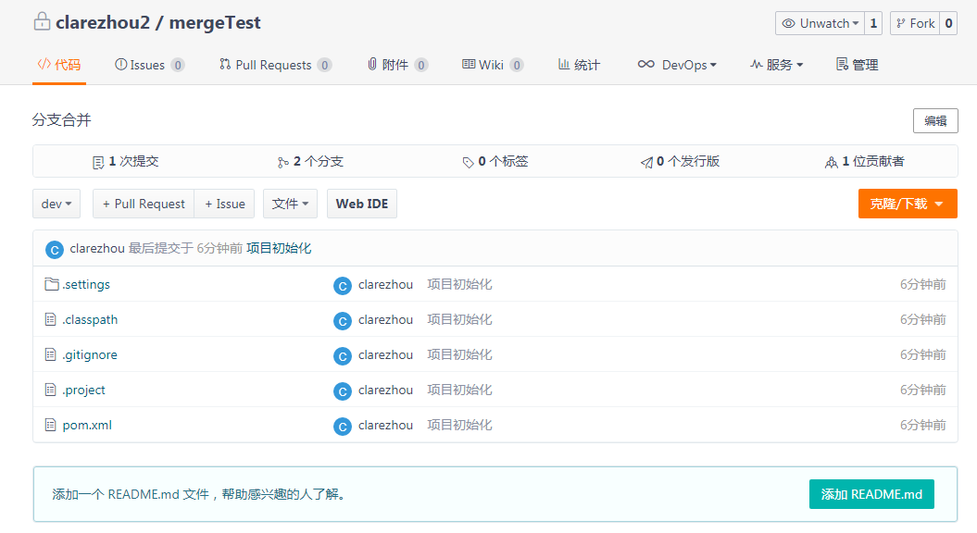Expand the 文件 file dropdown

pyautogui.click(x=291, y=204)
